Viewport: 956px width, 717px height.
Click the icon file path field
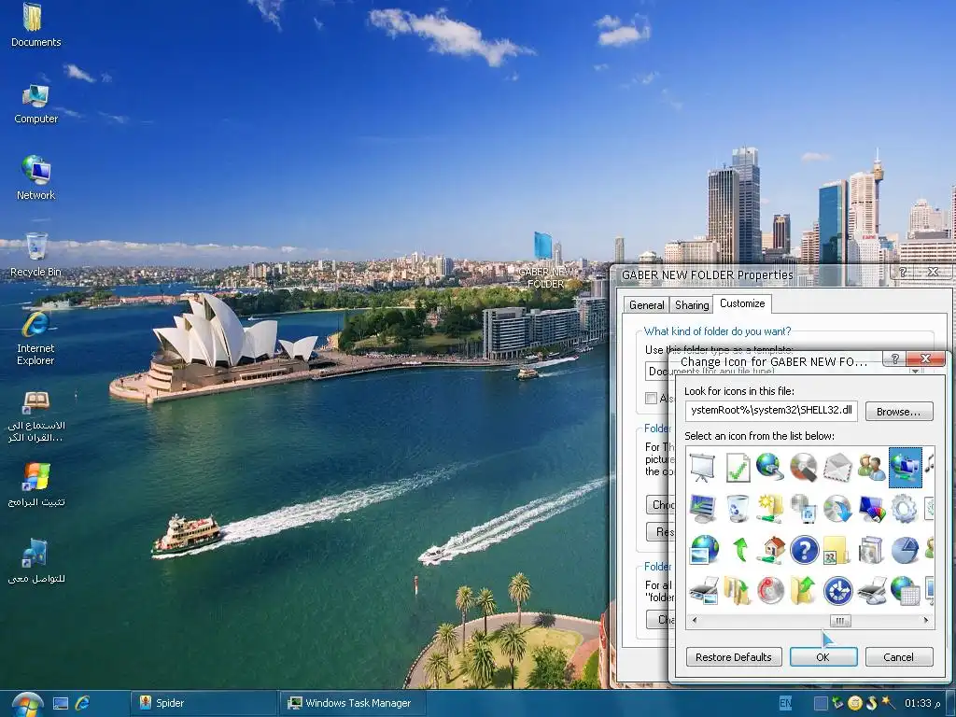click(x=770, y=411)
